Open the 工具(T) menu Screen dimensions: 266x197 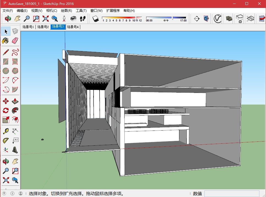(81, 11)
